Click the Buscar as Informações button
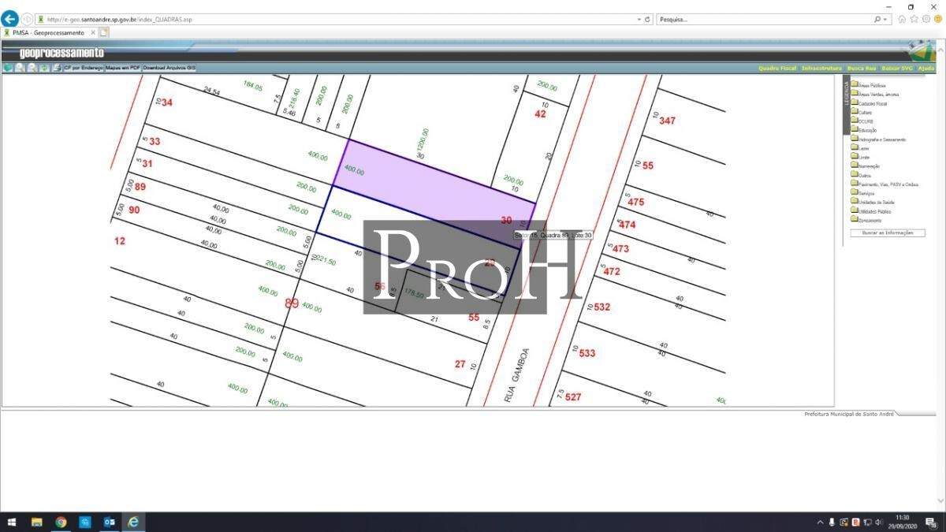The height and width of the screenshot is (532, 946). click(x=887, y=233)
